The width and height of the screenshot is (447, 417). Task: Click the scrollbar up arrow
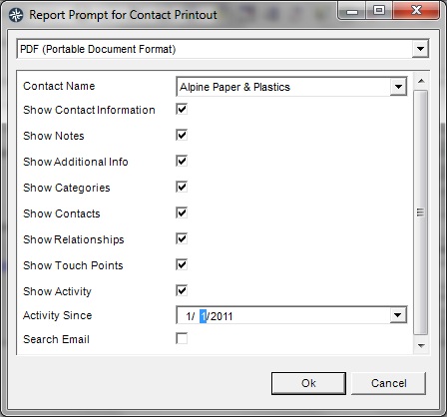click(x=421, y=81)
